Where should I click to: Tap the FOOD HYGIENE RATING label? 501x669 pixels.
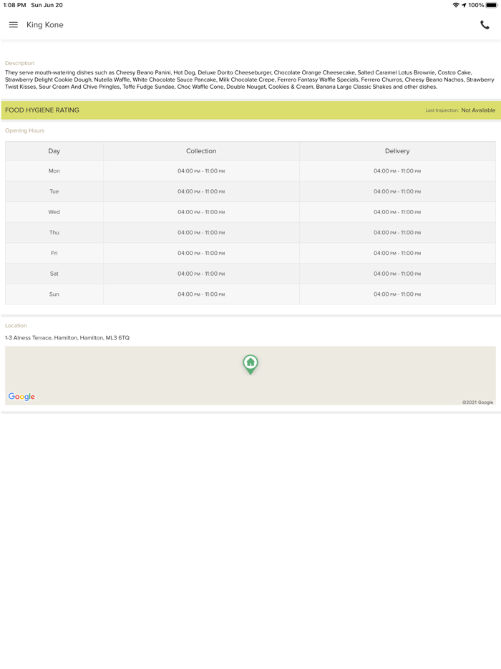[x=42, y=110]
